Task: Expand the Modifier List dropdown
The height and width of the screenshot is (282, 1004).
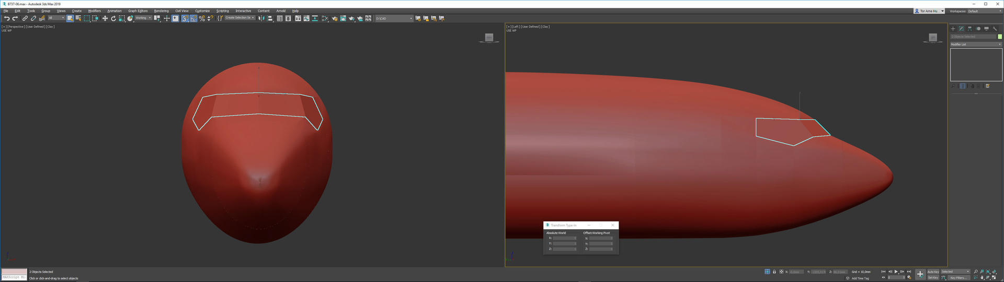Action: pyautogui.click(x=976, y=44)
